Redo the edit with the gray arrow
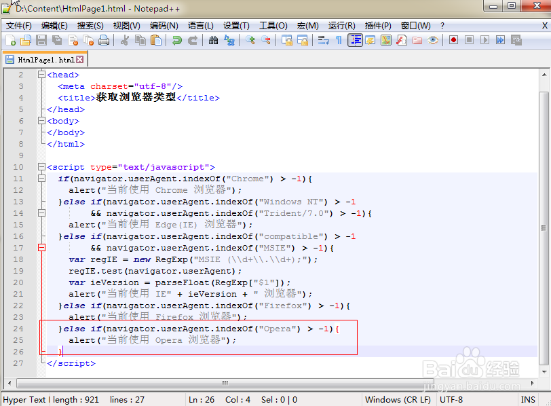The height and width of the screenshot is (406, 551). (x=192, y=41)
